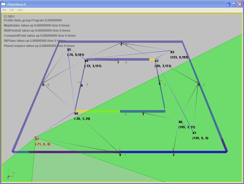The width and height of the screenshot is (244, 184).
Task: Click the XYZ axis gizmo icon
Action: pyautogui.click(x=10, y=174)
